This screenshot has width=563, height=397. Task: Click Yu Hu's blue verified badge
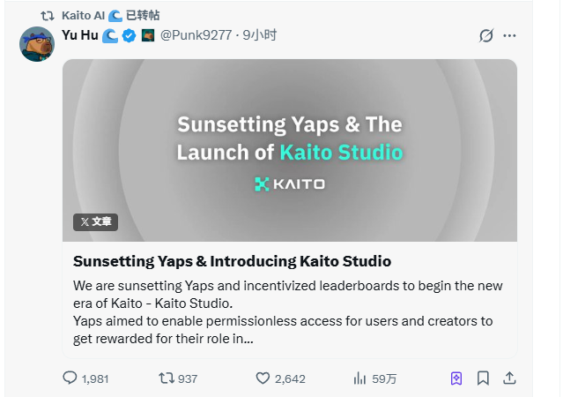click(x=129, y=35)
